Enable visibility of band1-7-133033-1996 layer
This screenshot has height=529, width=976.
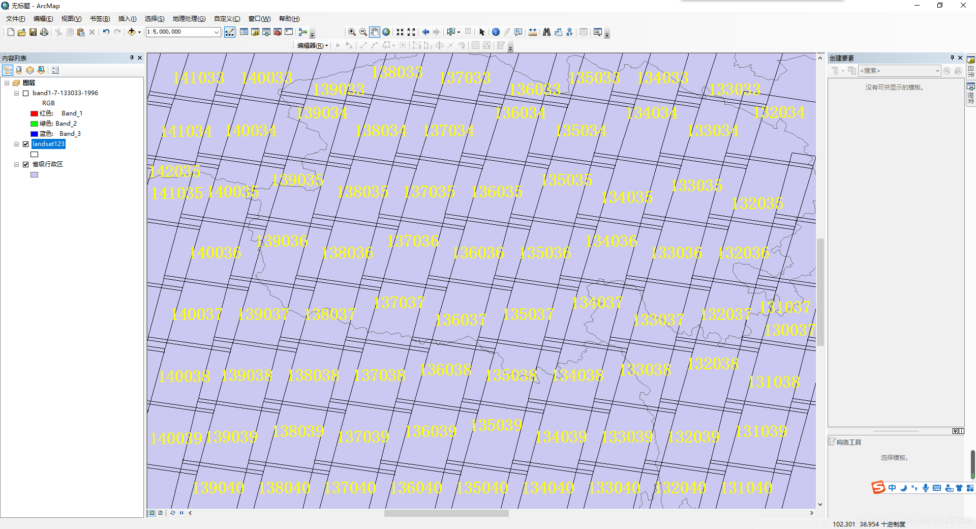tap(25, 93)
